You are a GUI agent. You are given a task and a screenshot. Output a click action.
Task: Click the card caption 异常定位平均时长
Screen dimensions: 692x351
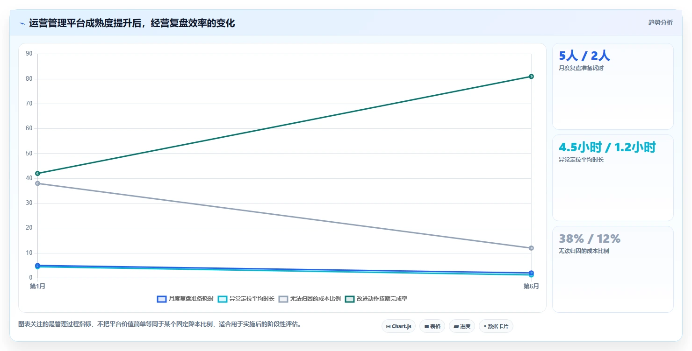[581, 160]
